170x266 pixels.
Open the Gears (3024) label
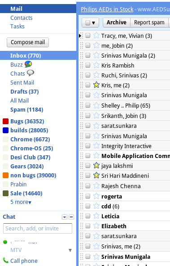[27, 166]
